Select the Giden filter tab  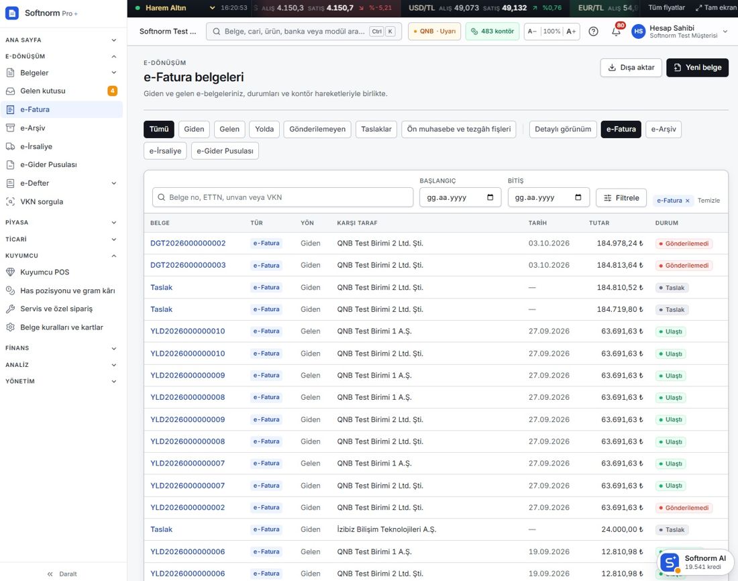[x=194, y=129]
